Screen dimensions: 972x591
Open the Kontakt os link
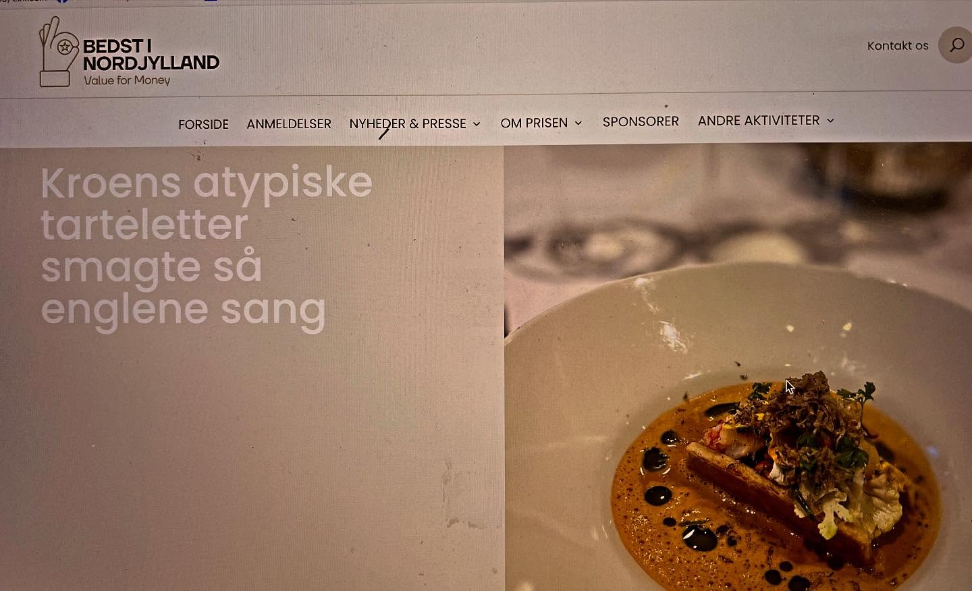click(898, 46)
